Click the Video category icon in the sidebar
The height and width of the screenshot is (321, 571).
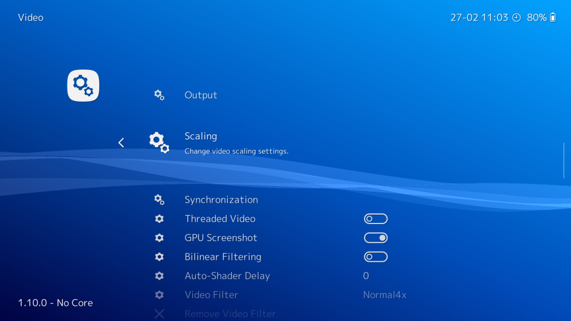coord(83,85)
